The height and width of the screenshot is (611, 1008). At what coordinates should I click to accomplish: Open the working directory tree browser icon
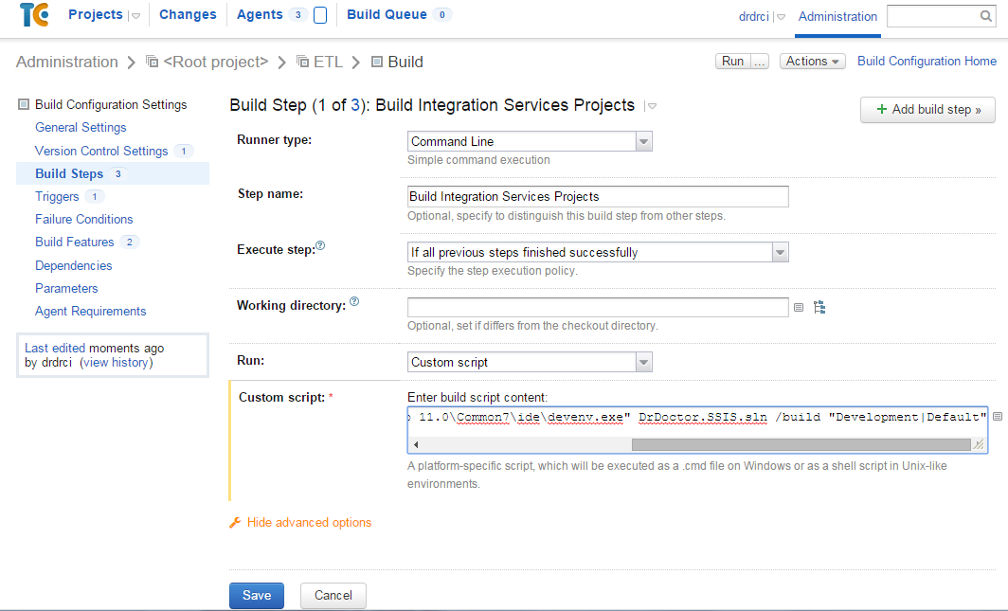[819, 307]
